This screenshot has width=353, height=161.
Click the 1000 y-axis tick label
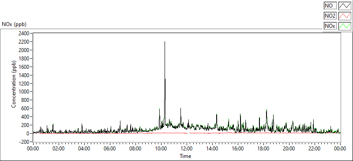(25, 92)
